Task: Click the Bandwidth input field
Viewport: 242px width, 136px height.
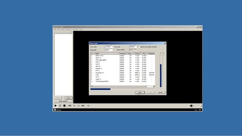Action: pos(109,50)
